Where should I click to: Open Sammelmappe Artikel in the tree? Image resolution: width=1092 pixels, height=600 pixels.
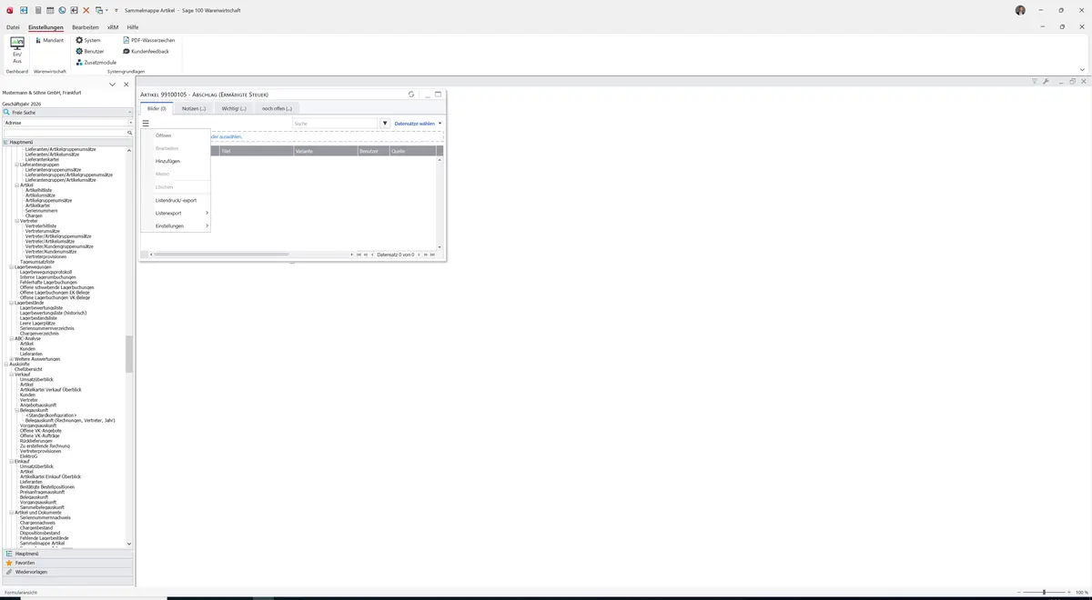point(42,543)
